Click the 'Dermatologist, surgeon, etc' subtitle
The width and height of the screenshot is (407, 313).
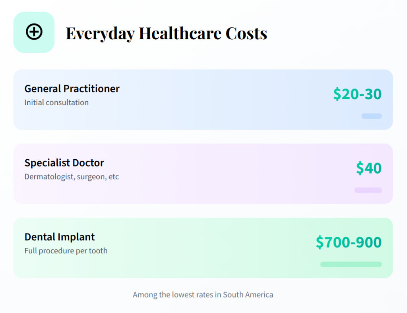click(72, 177)
